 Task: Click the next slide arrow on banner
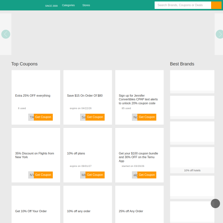point(219,34)
